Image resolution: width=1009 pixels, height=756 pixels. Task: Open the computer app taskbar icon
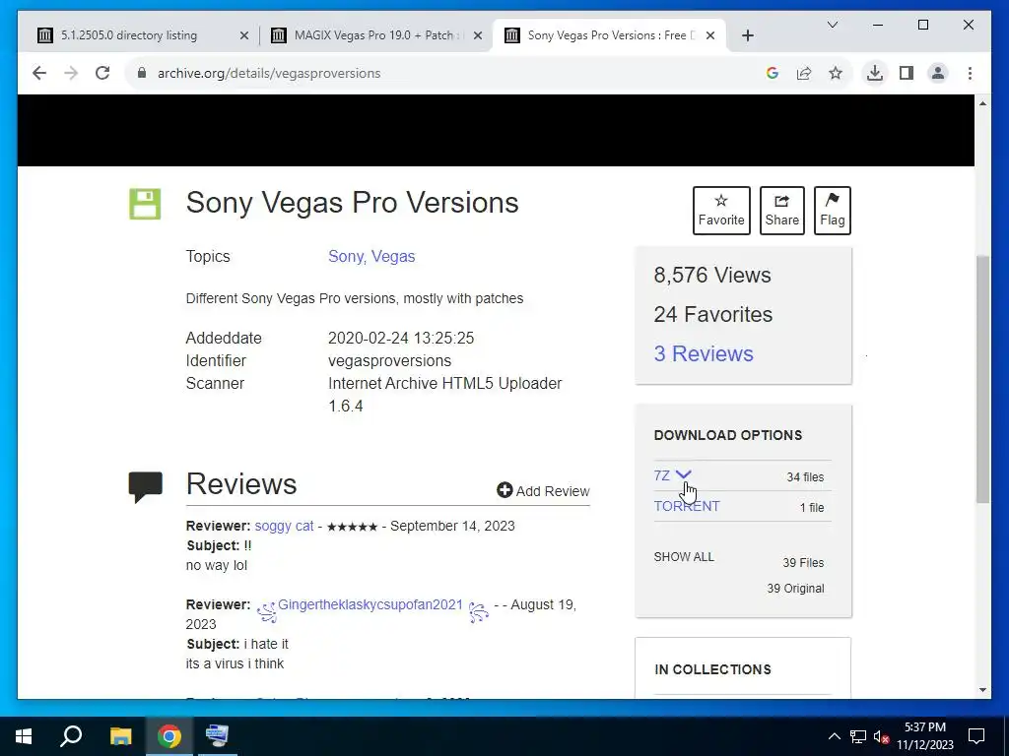click(217, 736)
